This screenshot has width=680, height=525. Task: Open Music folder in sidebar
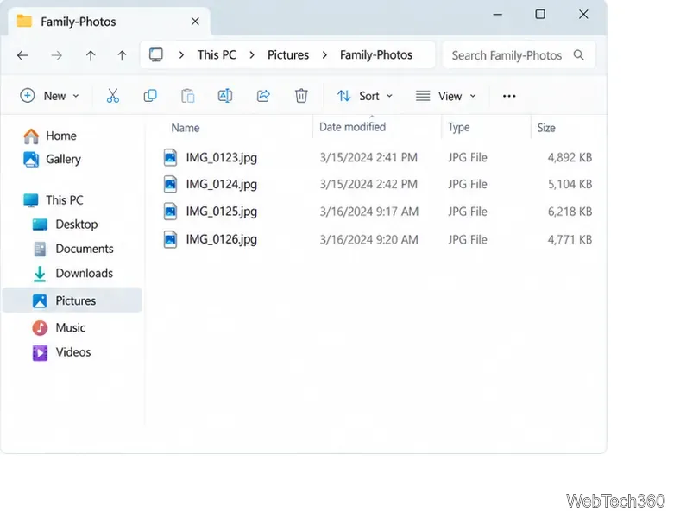coord(59,327)
